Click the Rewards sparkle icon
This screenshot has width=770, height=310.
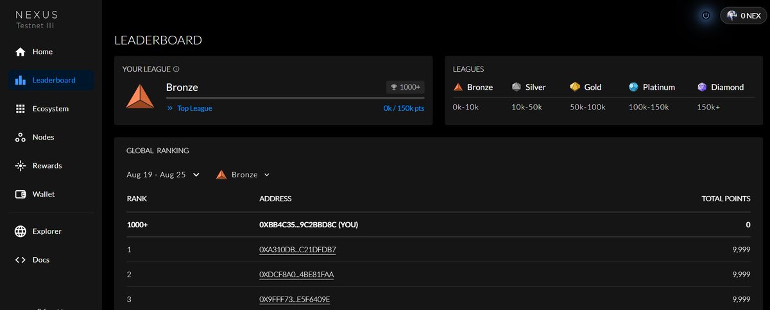point(20,166)
